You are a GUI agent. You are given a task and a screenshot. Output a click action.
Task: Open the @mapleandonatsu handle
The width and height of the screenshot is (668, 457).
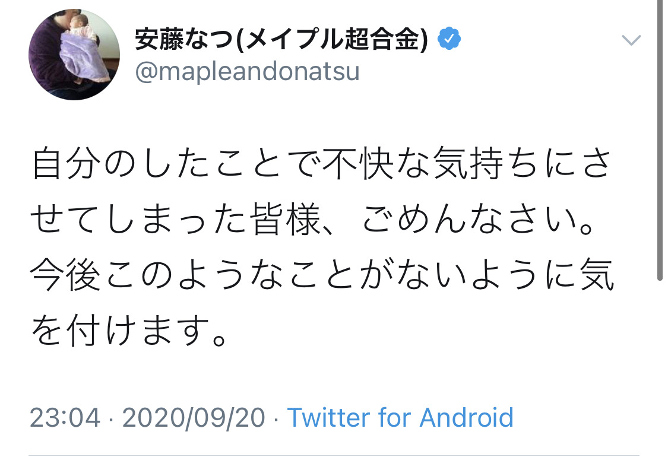(247, 72)
